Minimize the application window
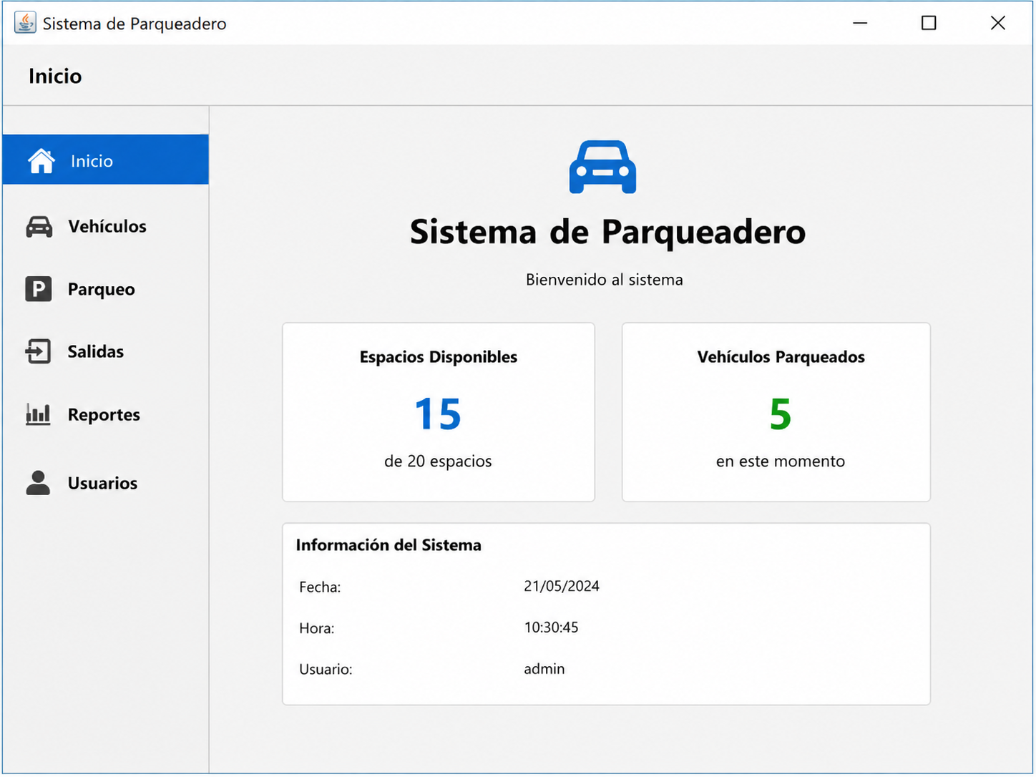This screenshot has width=1036, height=777. coord(860,23)
